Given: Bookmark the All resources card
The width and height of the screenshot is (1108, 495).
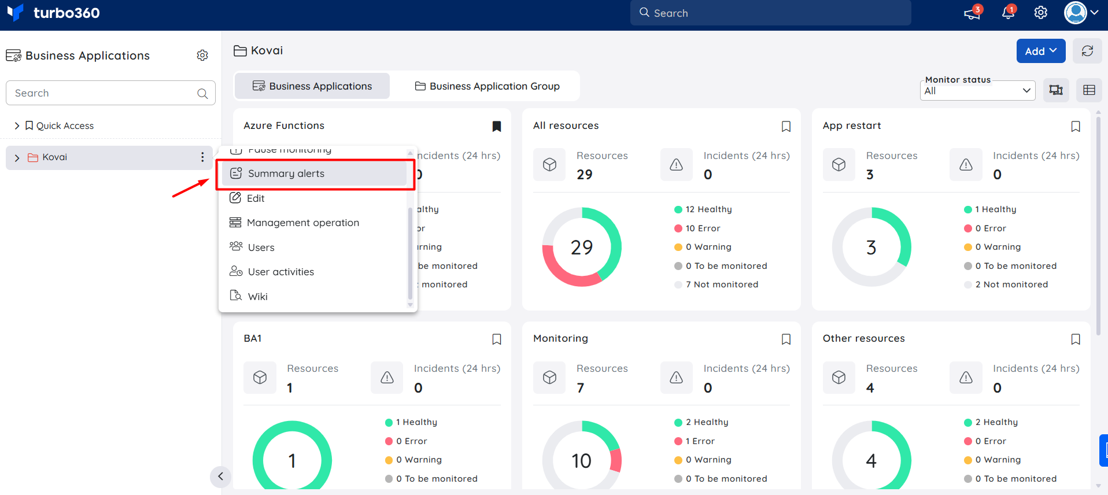Looking at the screenshot, I should click(x=786, y=126).
